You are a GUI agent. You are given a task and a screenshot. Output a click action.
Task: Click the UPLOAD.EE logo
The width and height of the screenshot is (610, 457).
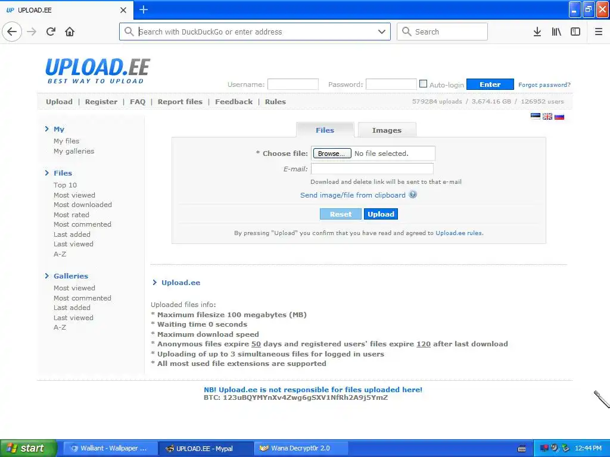[98, 71]
